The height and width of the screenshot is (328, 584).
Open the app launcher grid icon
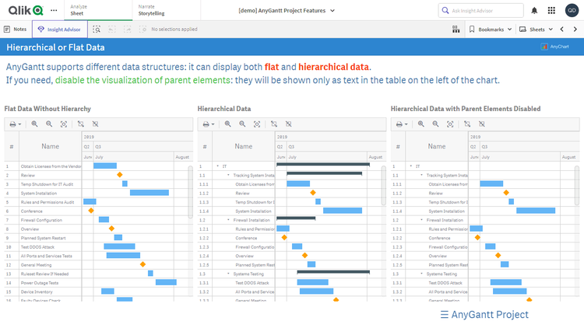(x=552, y=10)
